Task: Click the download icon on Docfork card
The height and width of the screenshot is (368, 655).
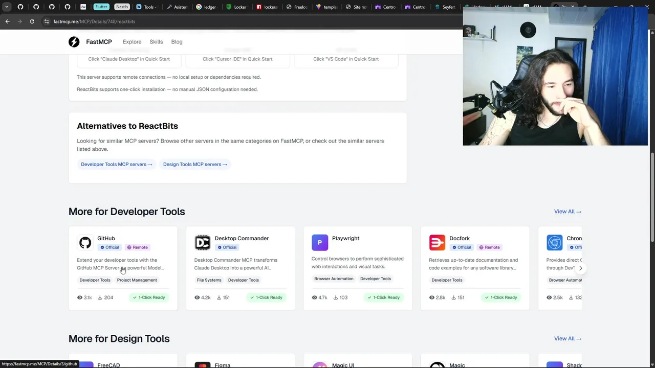Action: (453, 297)
